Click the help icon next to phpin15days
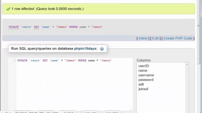Image resolution: width=202 pixels, height=113 pixels. [102, 49]
